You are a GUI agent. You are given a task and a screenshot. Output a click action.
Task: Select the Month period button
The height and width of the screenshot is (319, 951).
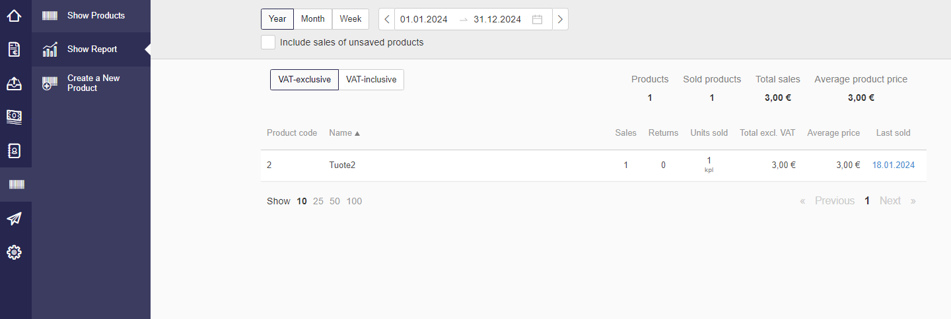tap(313, 19)
